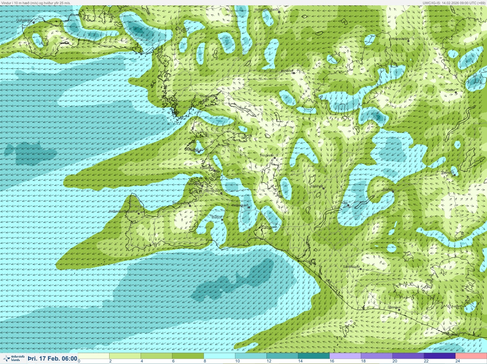
Task: Click the Hæll station marker
Action: 348,205
